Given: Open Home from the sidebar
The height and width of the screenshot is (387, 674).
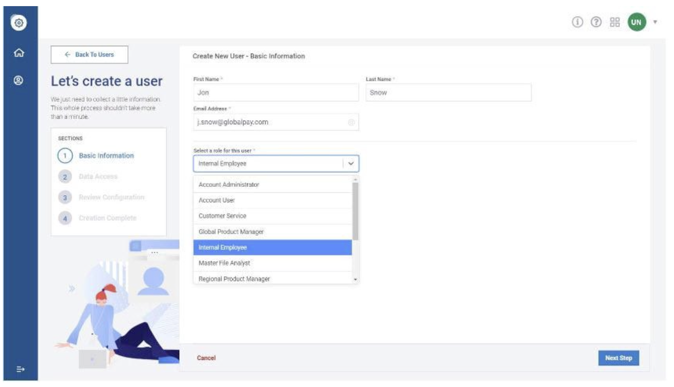Looking at the screenshot, I should point(19,53).
